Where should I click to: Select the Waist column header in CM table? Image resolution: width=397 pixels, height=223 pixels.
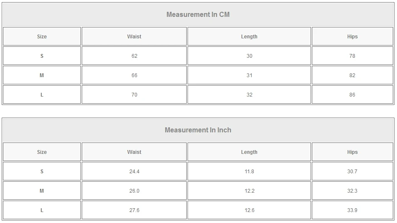(x=134, y=37)
